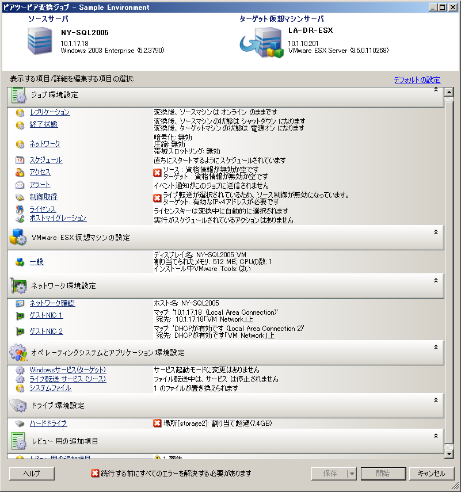The width and height of the screenshot is (461, 492).
Task: Click the Windowsサービス gear icon
Action: coord(20,370)
